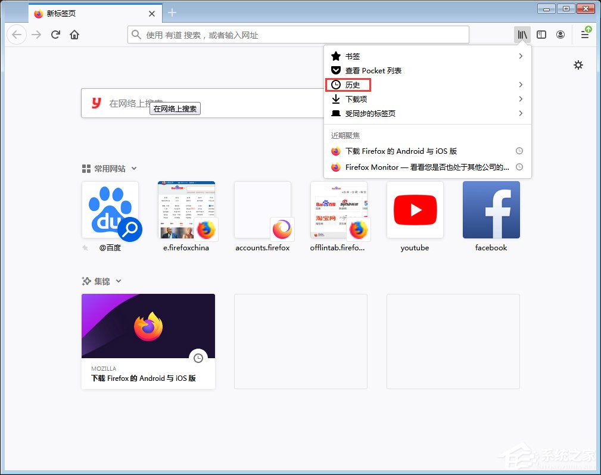Expand 受同步的标签页 submenu arrow
The height and width of the screenshot is (475, 601).
tap(521, 113)
